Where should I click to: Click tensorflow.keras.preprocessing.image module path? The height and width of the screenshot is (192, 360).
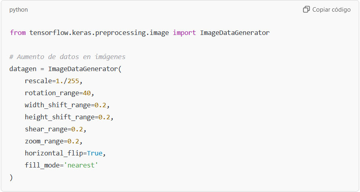point(99,33)
